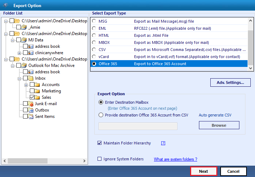Click the Outlook for Mac Archive mailbox icon
The image size is (255, 177).
[24, 65]
